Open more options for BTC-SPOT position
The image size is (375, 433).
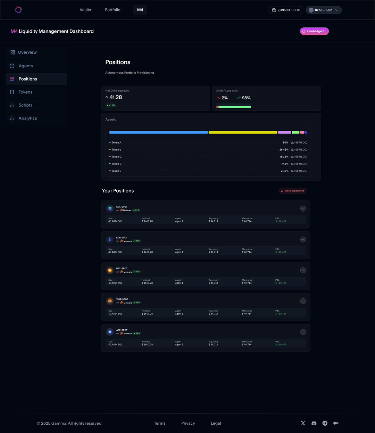point(303,270)
